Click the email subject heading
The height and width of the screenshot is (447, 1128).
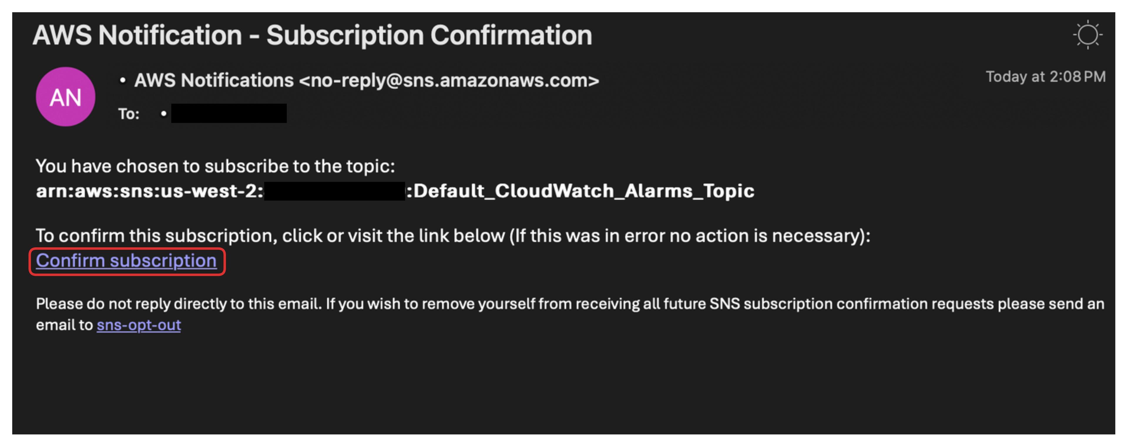pyautogui.click(x=312, y=35)
